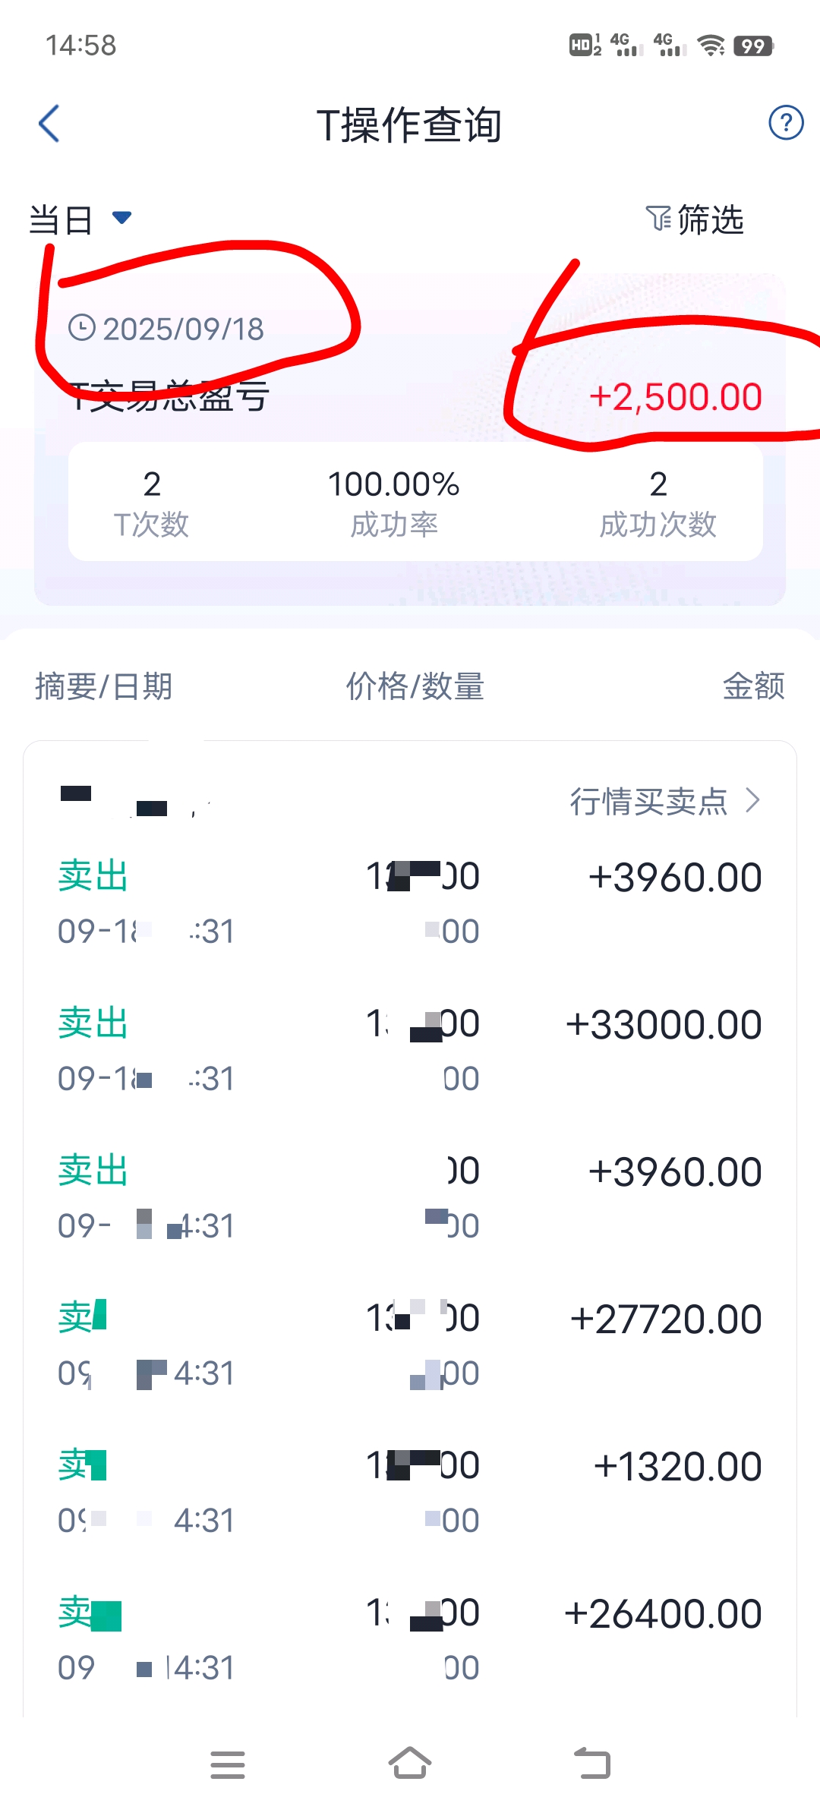Click the total profit +2,500.00 figure

676,397
